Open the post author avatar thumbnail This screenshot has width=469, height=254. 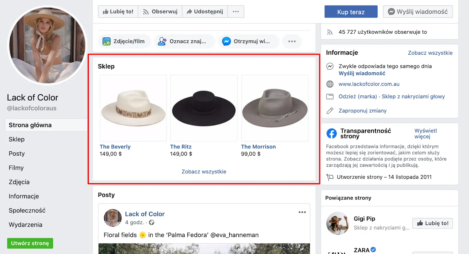(x=113, y=218)
